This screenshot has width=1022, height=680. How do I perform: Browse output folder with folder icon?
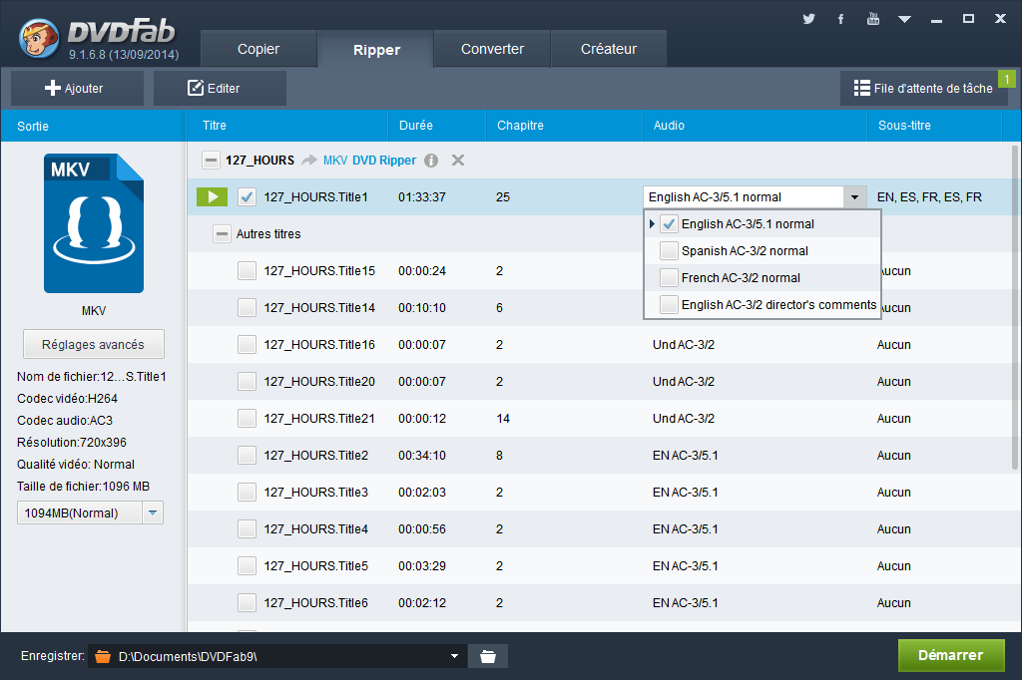pyautogui.click(x=487, y=656)
